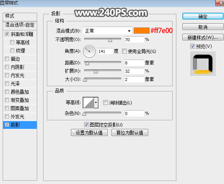Toggle the 预览 preview checkbox
This screenshot has height=184, width=224.
192,46
